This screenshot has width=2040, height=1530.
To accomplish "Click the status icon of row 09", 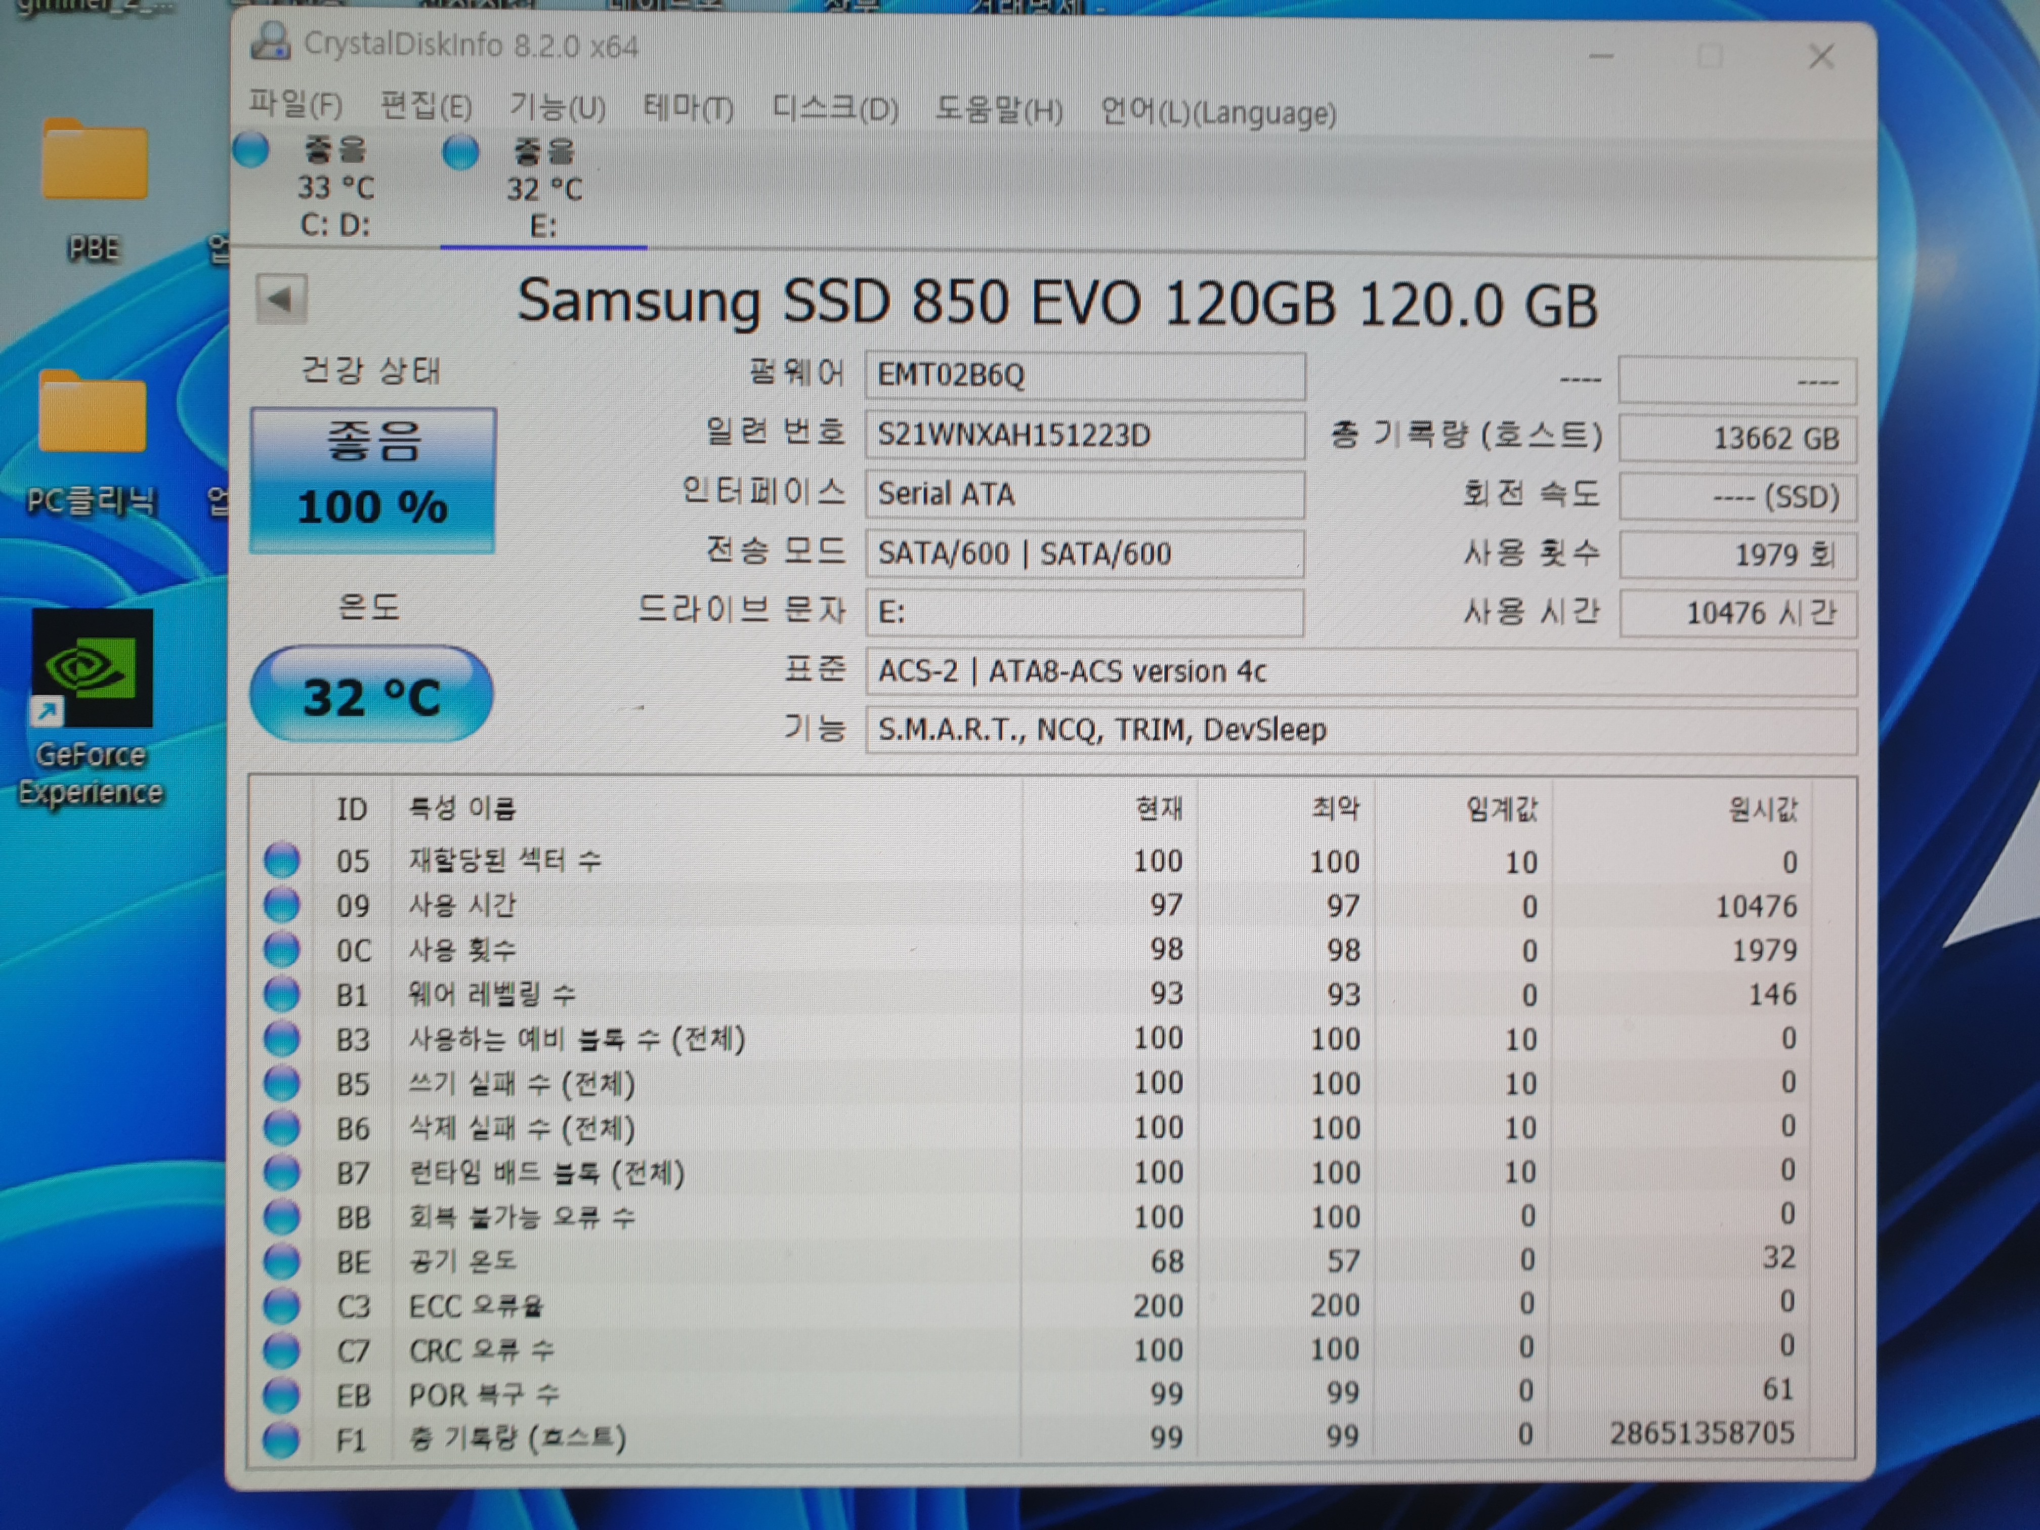I will point(281,905).
